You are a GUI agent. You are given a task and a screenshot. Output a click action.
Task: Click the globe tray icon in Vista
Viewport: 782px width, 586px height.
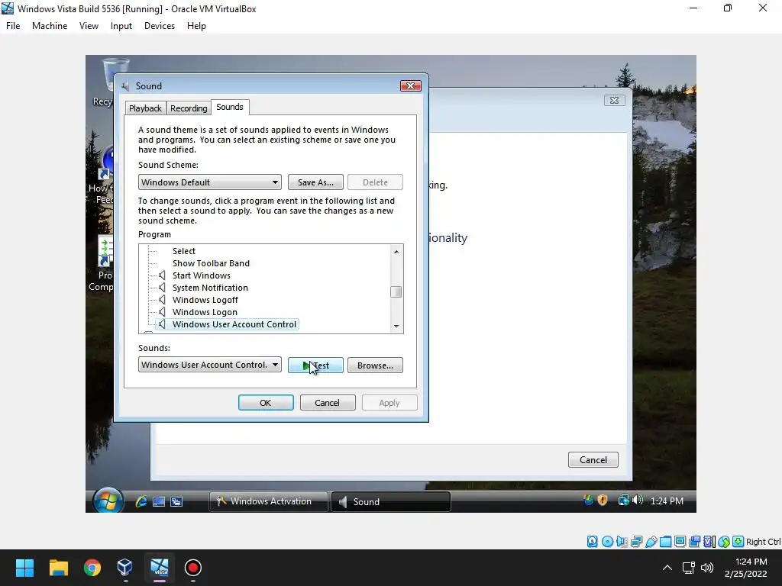(589, 500)
